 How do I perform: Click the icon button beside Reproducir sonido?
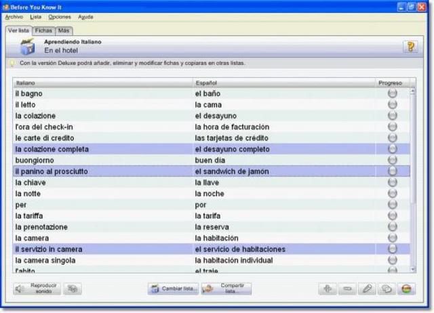73,289
